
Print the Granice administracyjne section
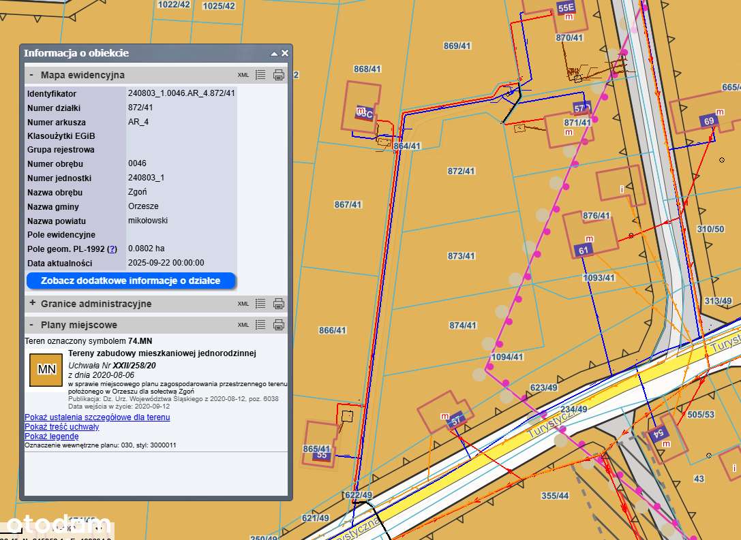[x=278, y=304]
